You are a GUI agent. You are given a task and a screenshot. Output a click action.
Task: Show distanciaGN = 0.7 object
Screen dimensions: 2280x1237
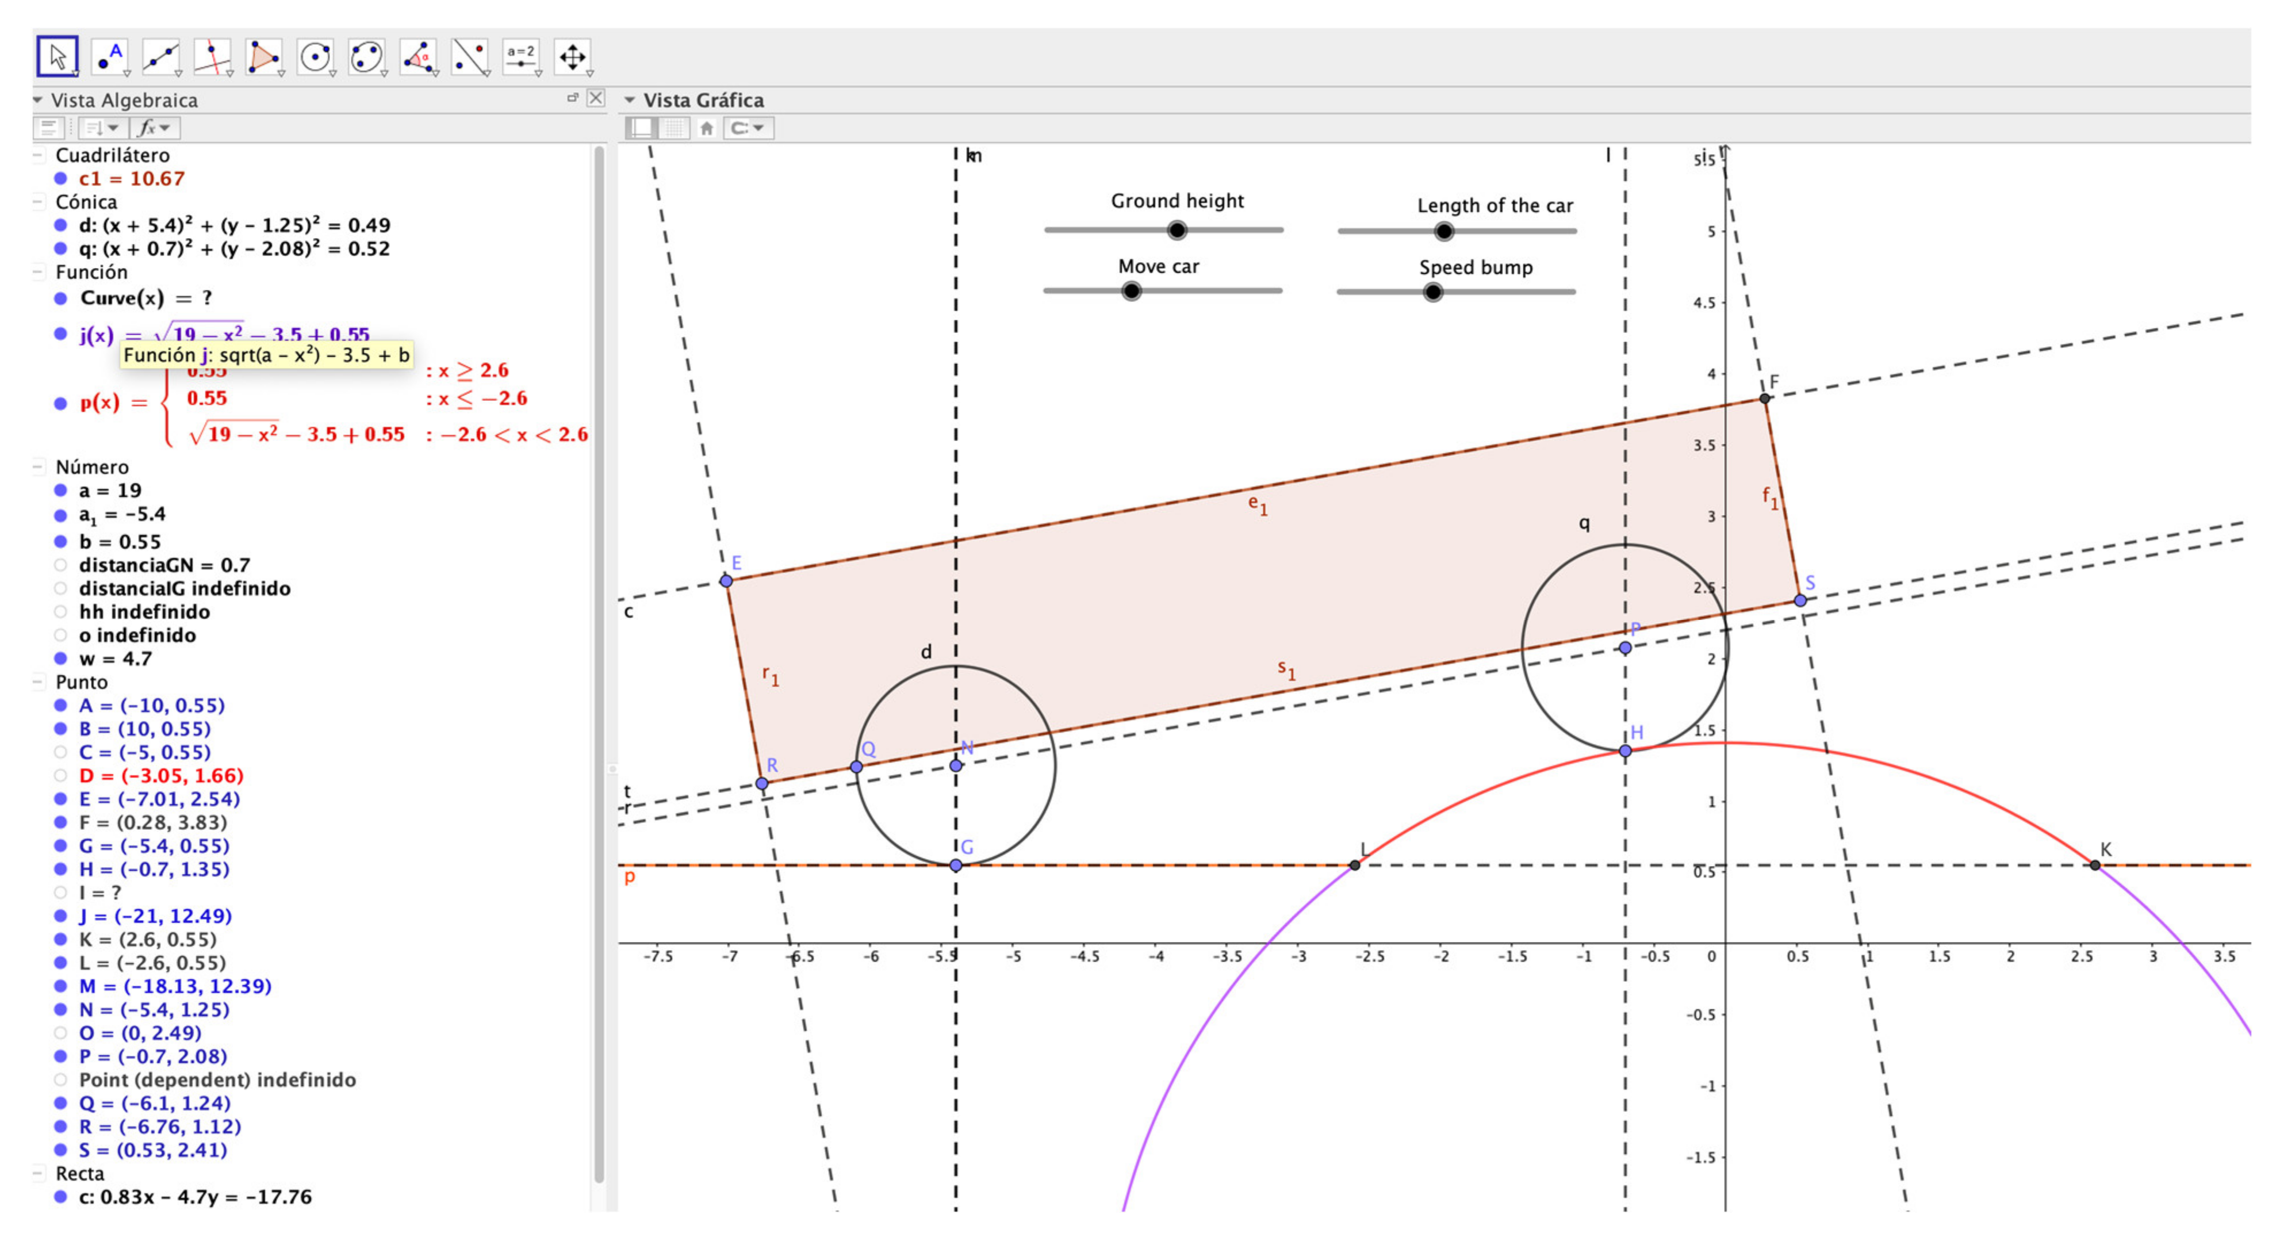(x=60, y=565)
